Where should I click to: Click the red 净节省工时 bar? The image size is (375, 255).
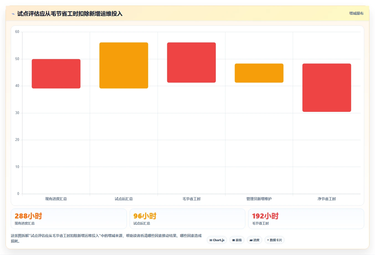pyautogui.click(x=327, y=88)
